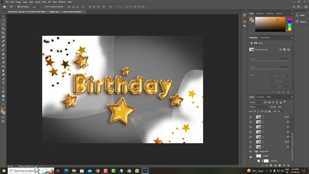Viewport: 309px width, 174px height.
Task: Open WhatsApp from the taskbar
Action: (x=137, y=171)
